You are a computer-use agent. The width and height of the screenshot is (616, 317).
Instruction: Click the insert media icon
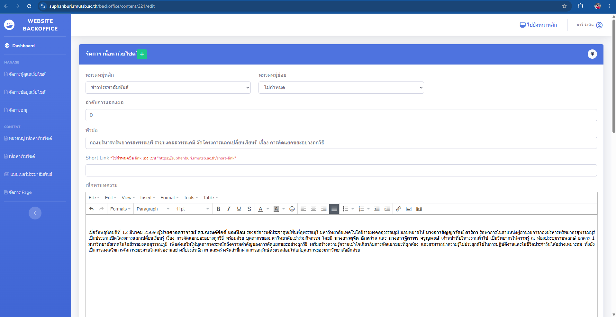click(419, 209)
